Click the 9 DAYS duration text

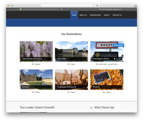(37, 92)
